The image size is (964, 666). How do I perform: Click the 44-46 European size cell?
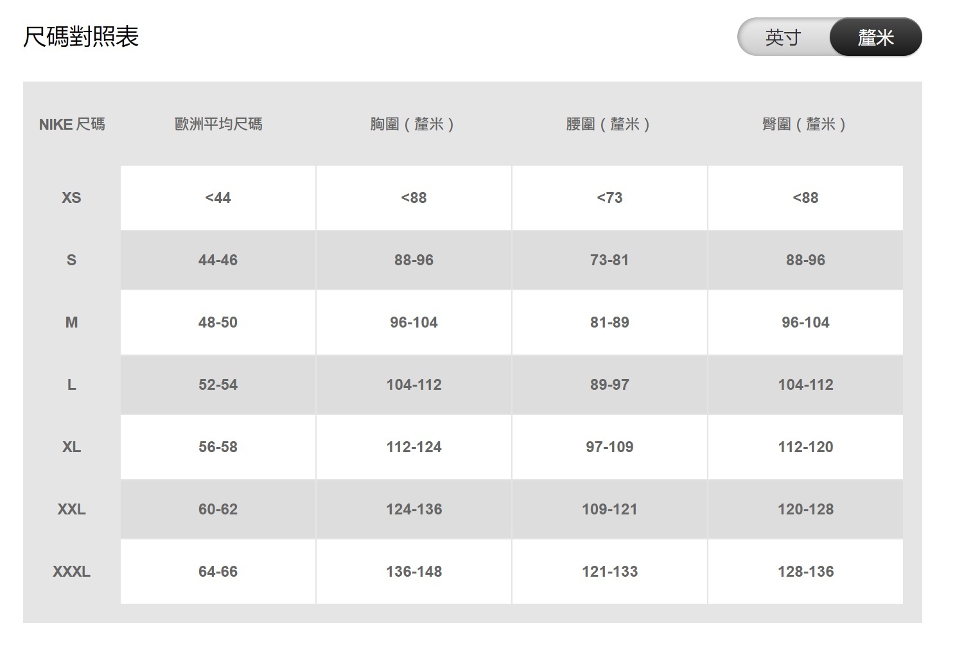click(218, 260)
